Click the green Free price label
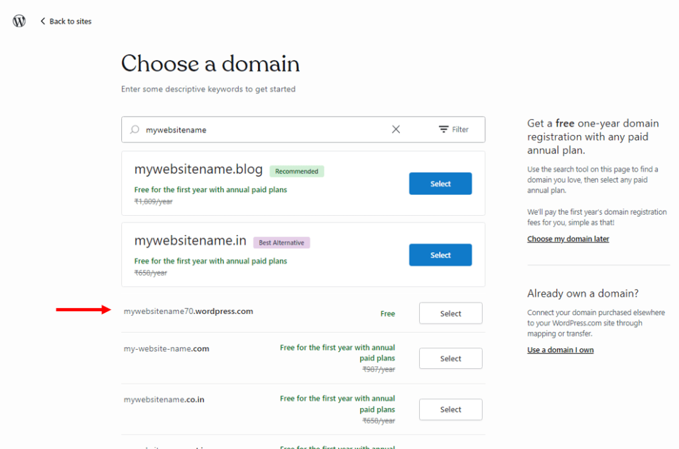679x449 pixels. point(387,314)
